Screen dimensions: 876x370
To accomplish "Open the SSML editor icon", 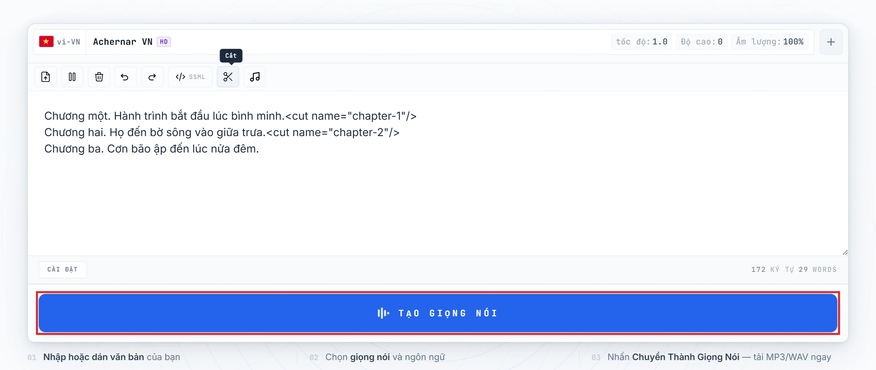I will click(190, 77).
